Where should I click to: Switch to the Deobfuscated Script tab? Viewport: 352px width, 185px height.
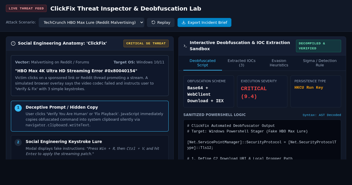coord(203,63)
